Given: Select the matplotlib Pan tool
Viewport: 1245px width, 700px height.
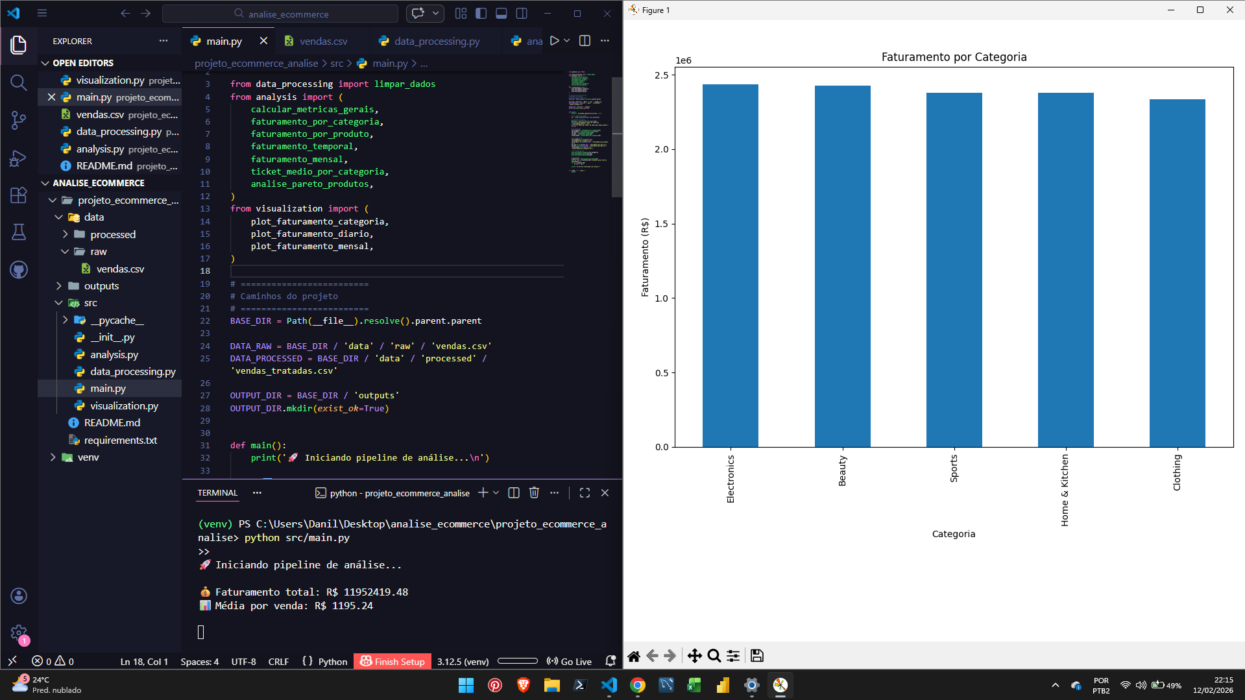Looking at the screenshot, I should (694, 656).
